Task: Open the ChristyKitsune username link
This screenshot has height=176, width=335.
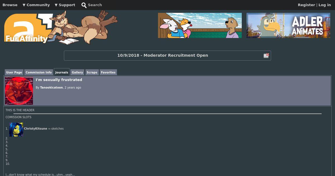Action: (x=35, y=129)
